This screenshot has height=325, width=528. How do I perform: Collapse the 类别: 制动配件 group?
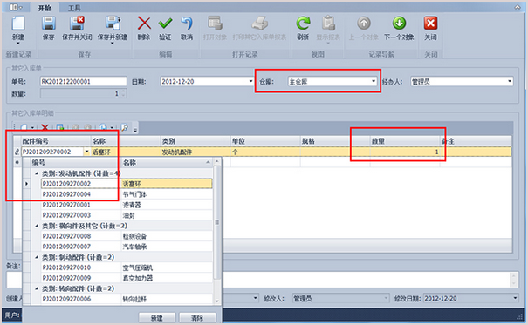click(37, 257)
